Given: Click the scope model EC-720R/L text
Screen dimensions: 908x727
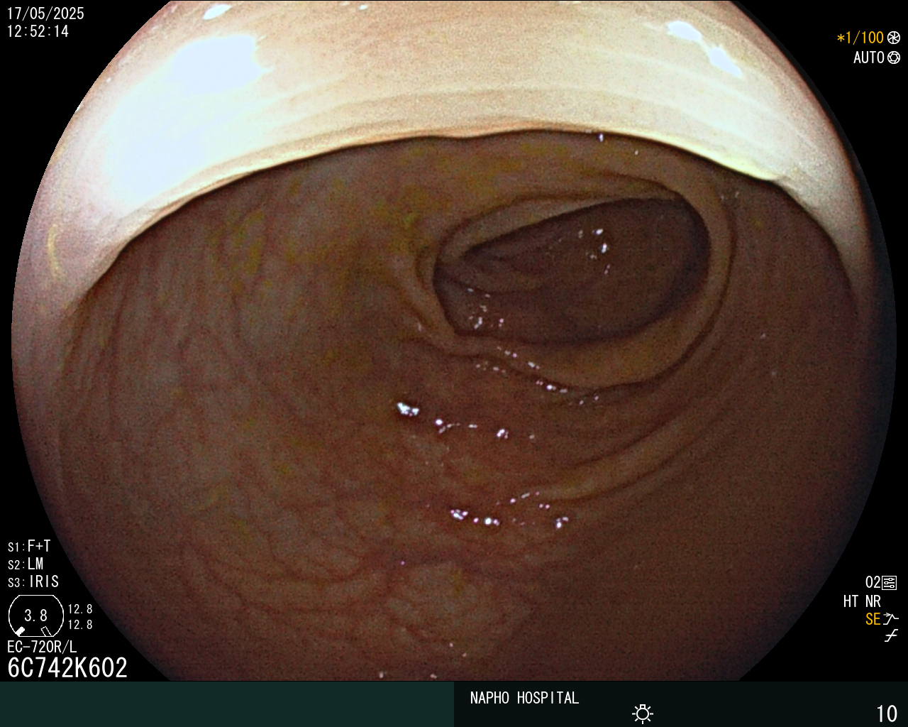Looking at the screenshot, I should (x=42, y=647).
